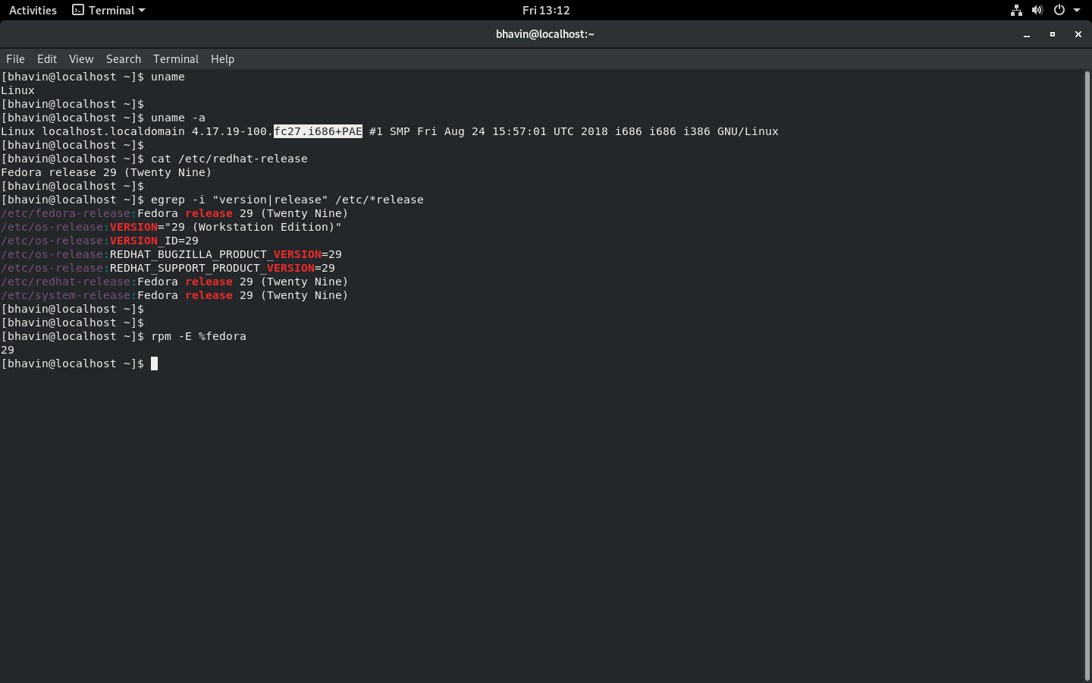
Task: Open the system status menu via the chevron
Action: (x=1078, y=10)
